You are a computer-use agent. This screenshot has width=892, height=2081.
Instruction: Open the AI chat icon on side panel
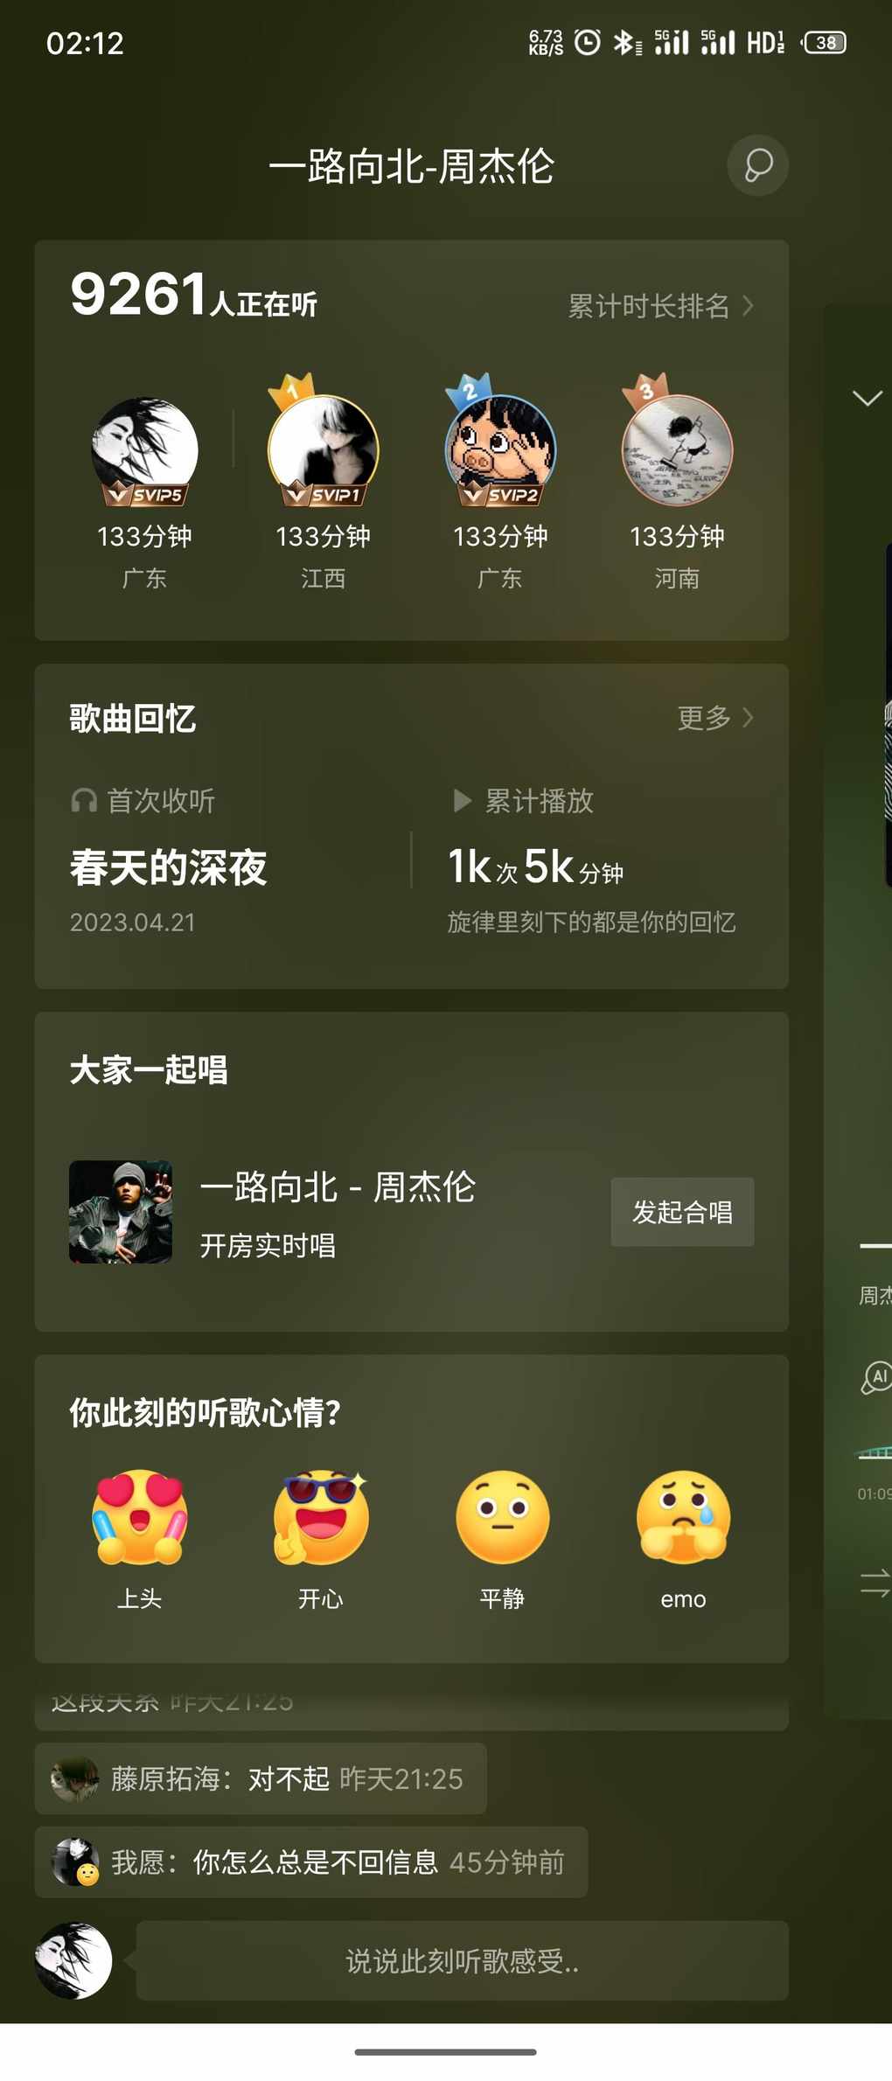point(875,1377)
